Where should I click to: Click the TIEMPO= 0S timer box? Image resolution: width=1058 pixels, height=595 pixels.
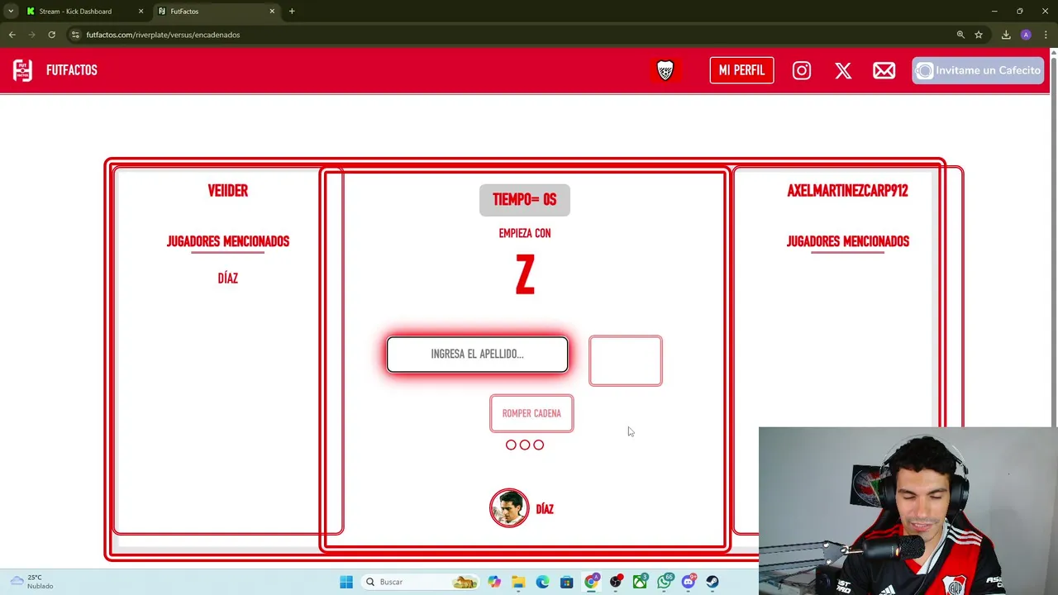(x=525, y=200)
